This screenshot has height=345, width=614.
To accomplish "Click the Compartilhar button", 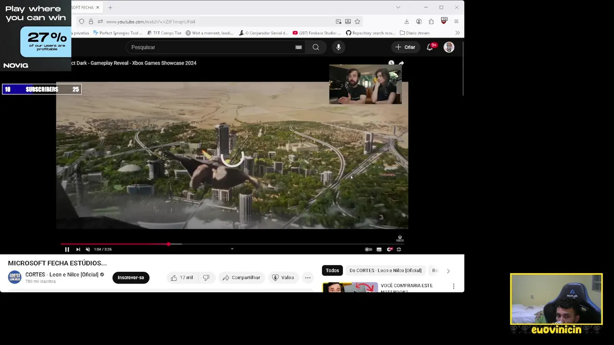I will (241, 277).
